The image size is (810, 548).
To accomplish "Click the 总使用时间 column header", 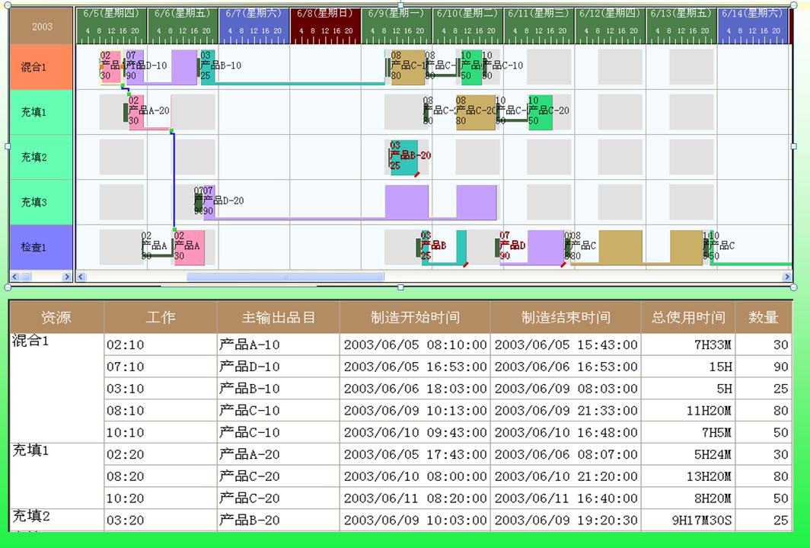I will 688,317.
